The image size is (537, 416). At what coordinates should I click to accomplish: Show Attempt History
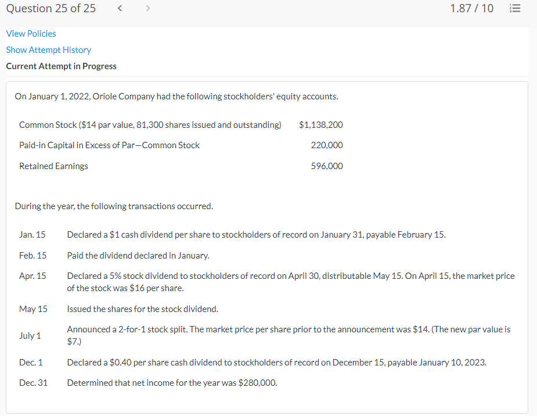point(48,50)
